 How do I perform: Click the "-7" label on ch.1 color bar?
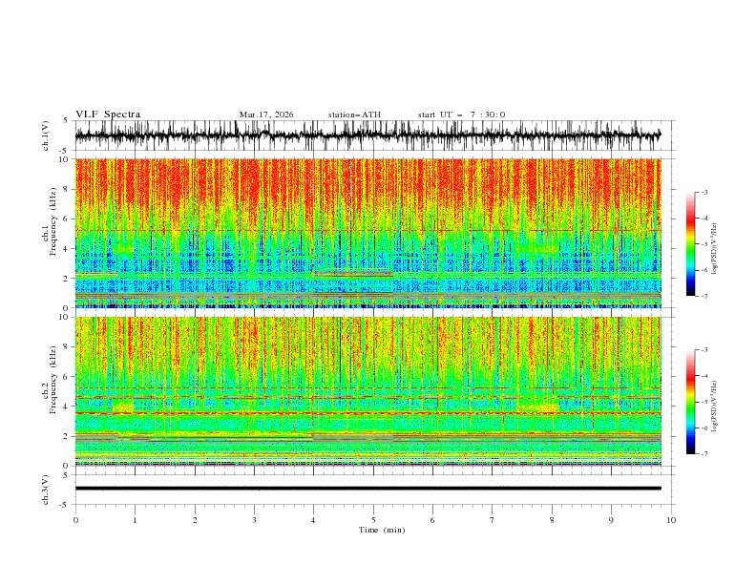[703, 296]
